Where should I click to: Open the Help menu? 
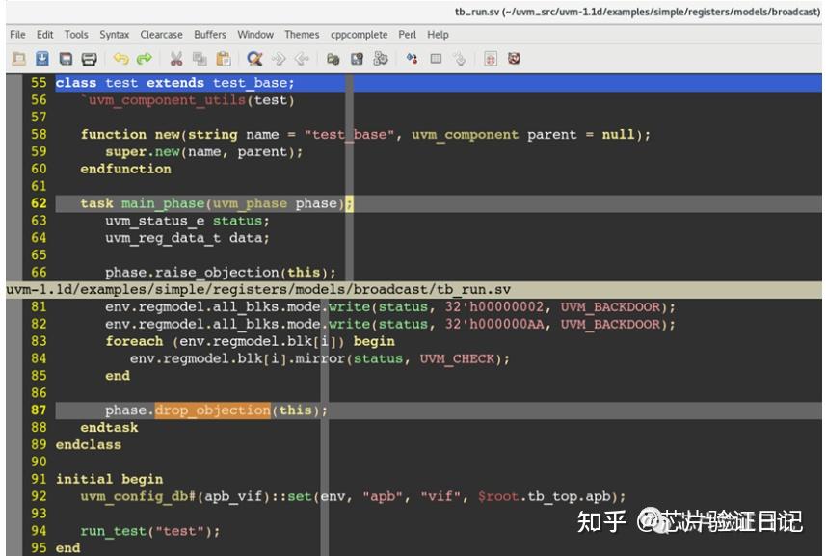(438, 35)
